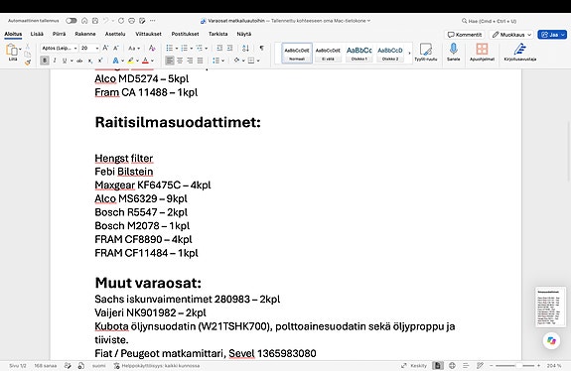Screen dimensions: 571x371
Task: Apply yellow text highlight color
Action: pyautogui.click(x=130, y=61)
